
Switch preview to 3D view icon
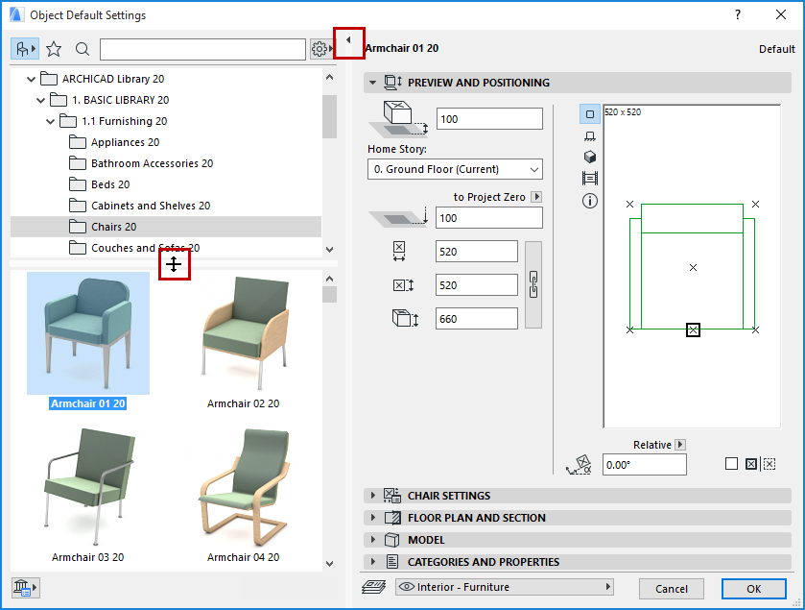pos(590,157)
